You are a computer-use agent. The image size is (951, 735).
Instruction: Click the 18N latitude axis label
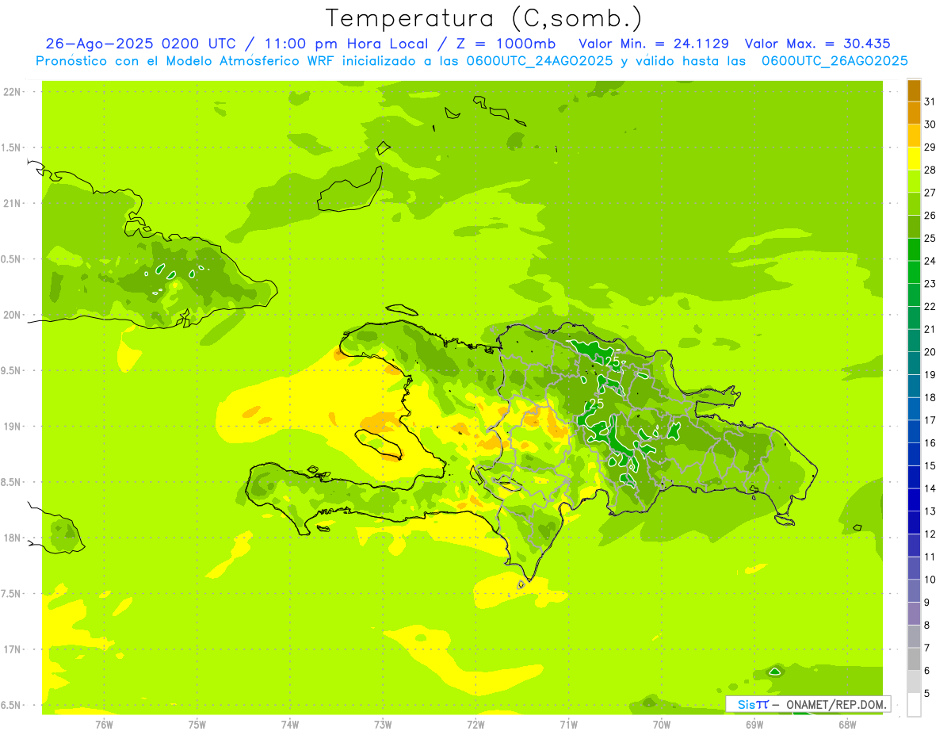point(13,538)
